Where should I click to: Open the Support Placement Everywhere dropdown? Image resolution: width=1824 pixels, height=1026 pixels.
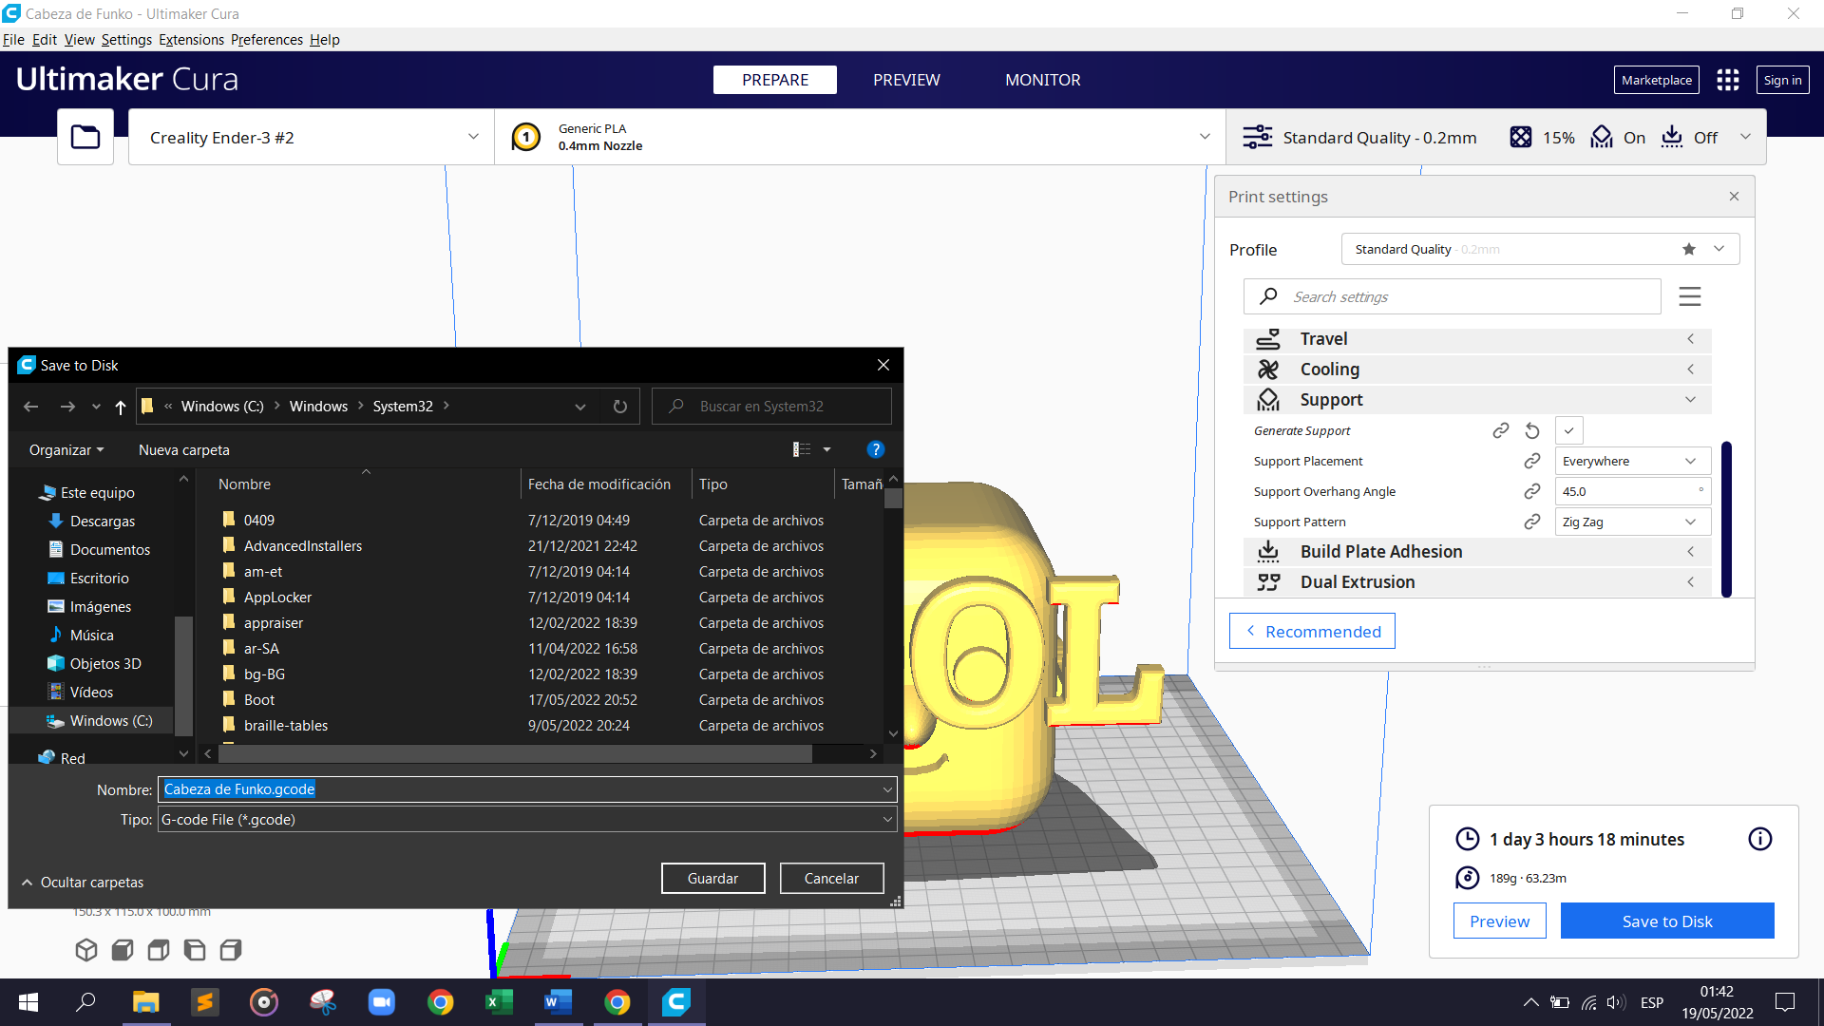[x=1633, y=461]
